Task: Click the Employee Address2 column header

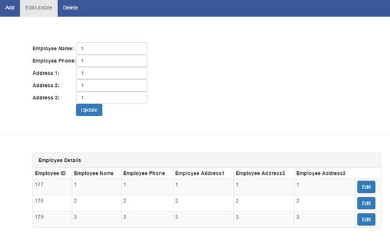Action: [x=260, y=173]
